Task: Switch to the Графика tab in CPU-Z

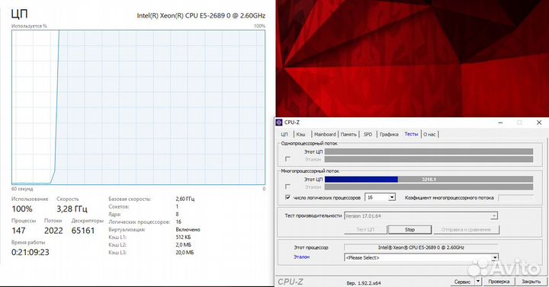Action: (389, 134)
